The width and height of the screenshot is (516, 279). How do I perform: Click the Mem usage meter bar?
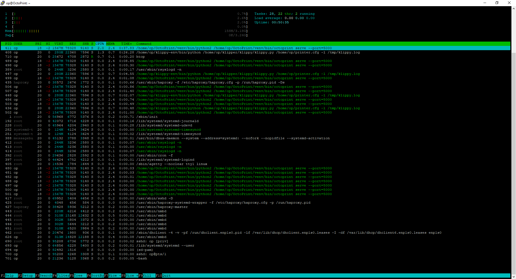point(126,31)
